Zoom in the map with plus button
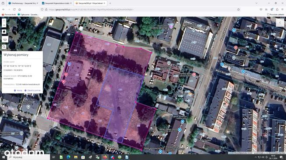Viewport: 286px width, 160px height. (4, 20)
